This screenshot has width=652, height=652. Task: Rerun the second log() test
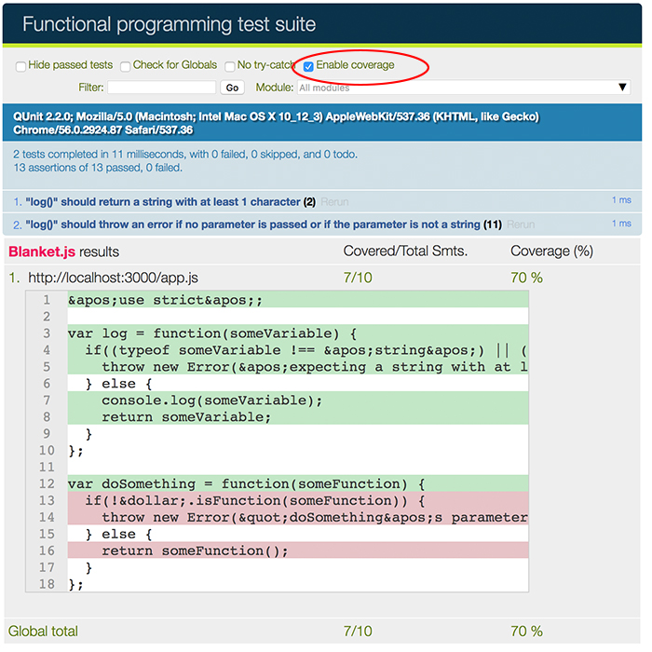[521, 225]
